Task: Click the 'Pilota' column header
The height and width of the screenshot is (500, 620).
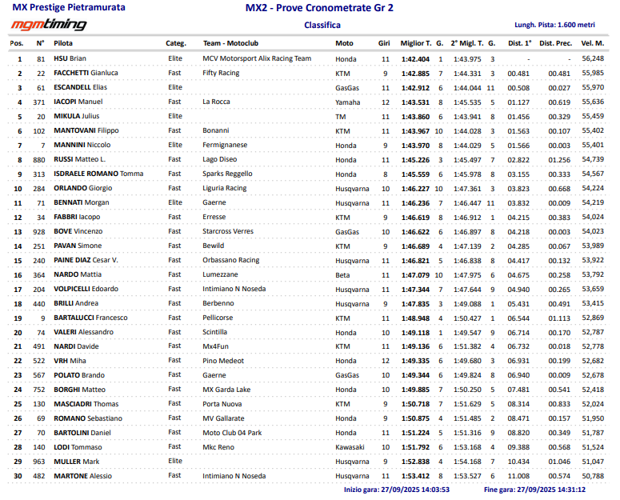Action: (63, 43)
